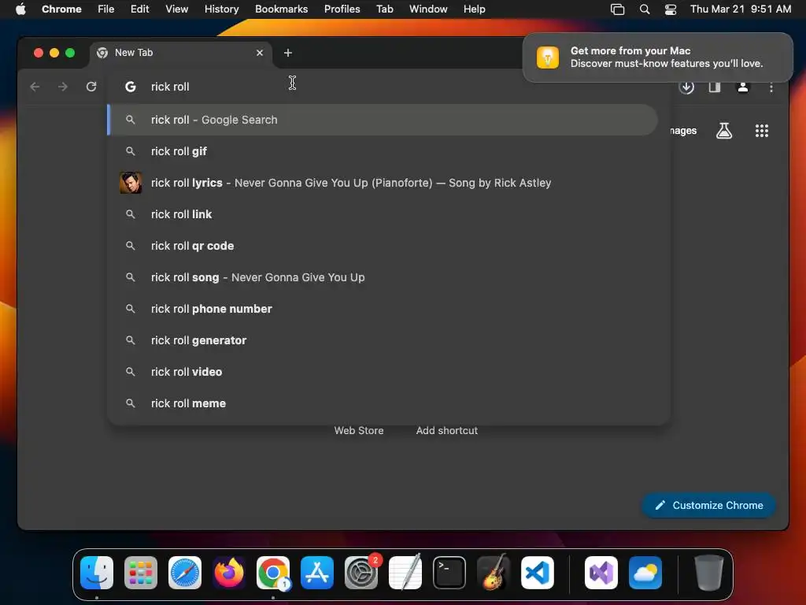Click the Add shortcut button
The height and width of the screenshot is (605, 806).
click(x=447, y=431)
